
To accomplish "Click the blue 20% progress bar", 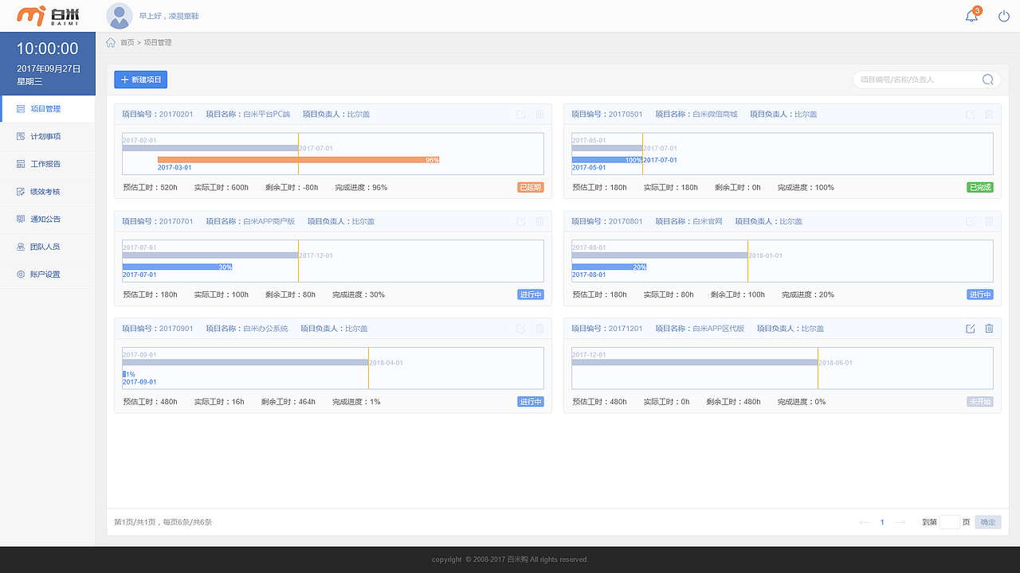I will [609, 267].
